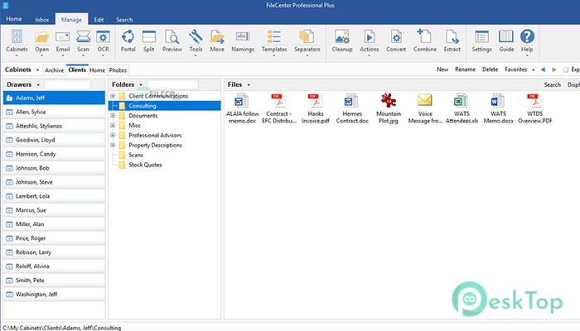Click the Drawers filter input field
Screen dimensions: 580x331
67,84
